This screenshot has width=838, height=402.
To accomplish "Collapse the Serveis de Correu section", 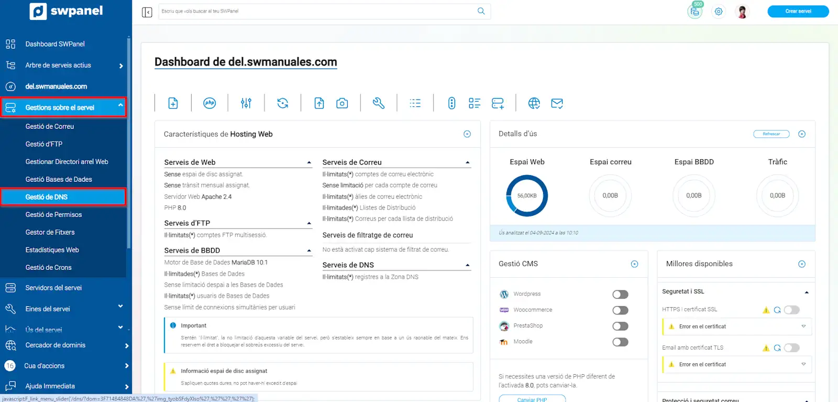I will (468, 162).
